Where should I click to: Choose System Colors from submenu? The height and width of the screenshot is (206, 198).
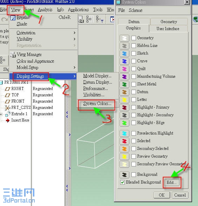pyautogui.click(x=97, y=104)
